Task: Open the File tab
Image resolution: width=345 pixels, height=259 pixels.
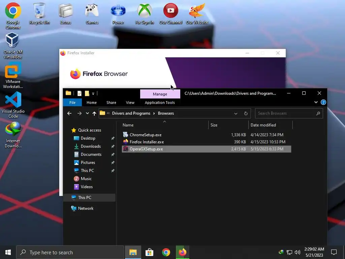Action: (72, 103)
